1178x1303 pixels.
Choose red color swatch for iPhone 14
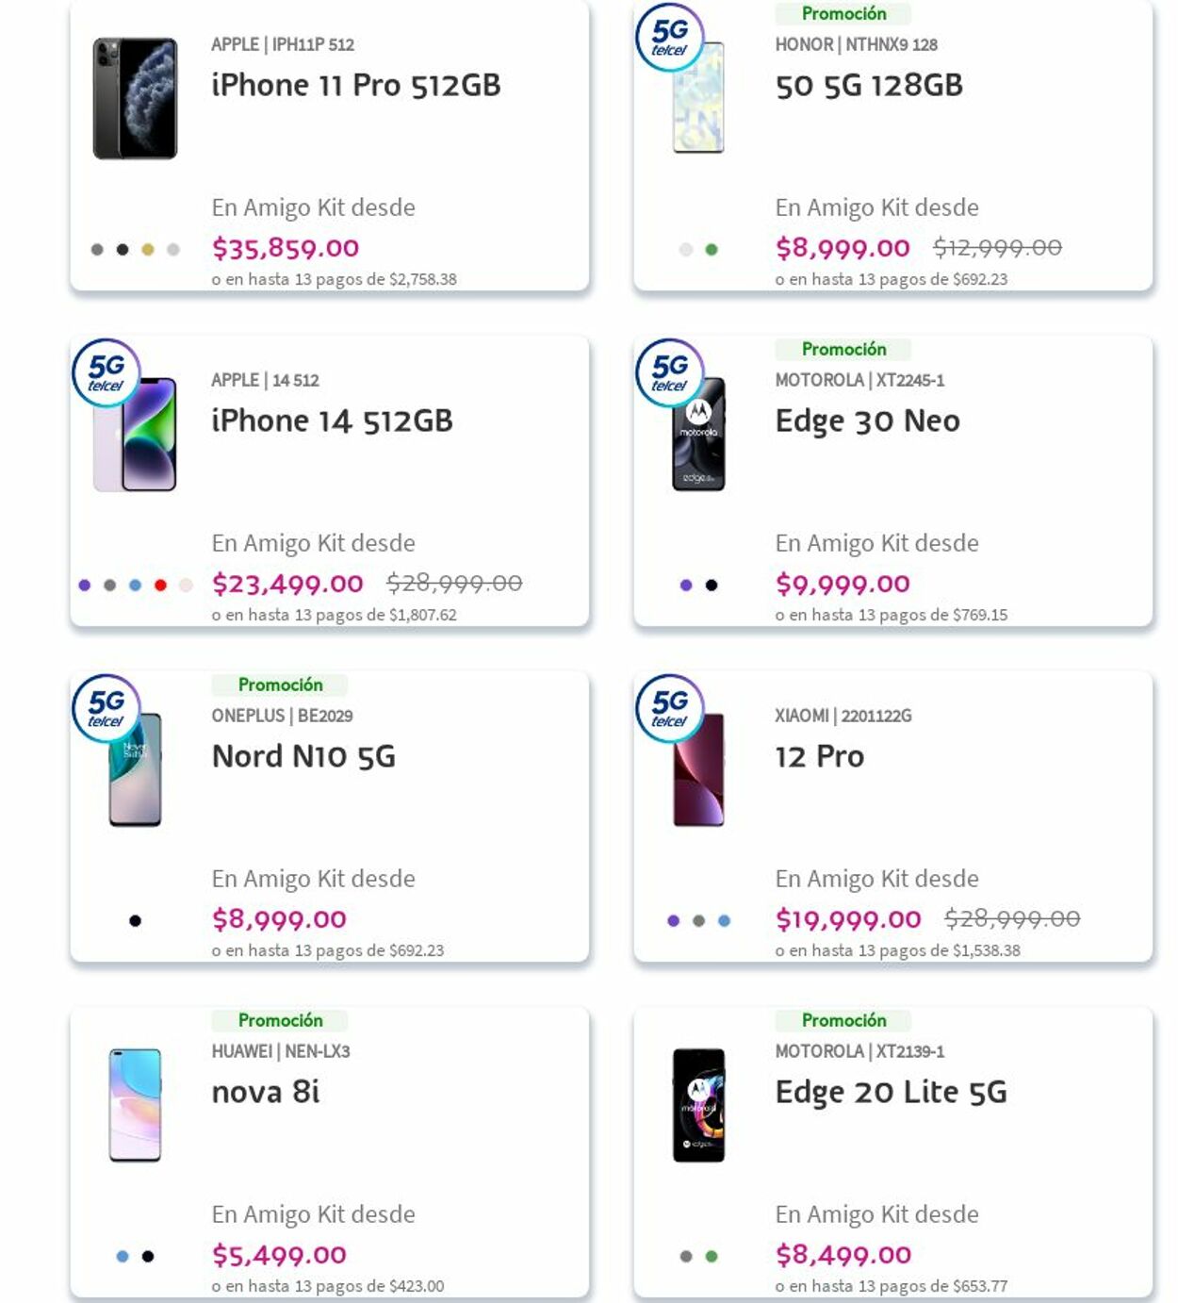coord(160,586)
